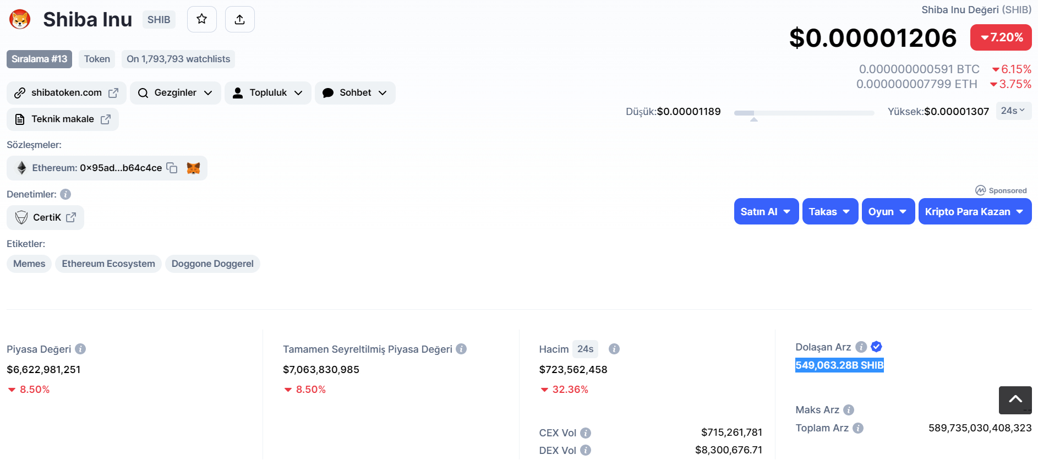Screen dimensions: 1038x471
Task: Click the $8,300,676.71 DEX volume value
Action: pyautogui.click(x=729, y=450)
